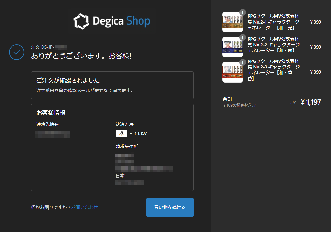The height and width of the screenshot is (232, 331).
Task: Click the 何かお困りですか? help text
Action: coord(51,207)
